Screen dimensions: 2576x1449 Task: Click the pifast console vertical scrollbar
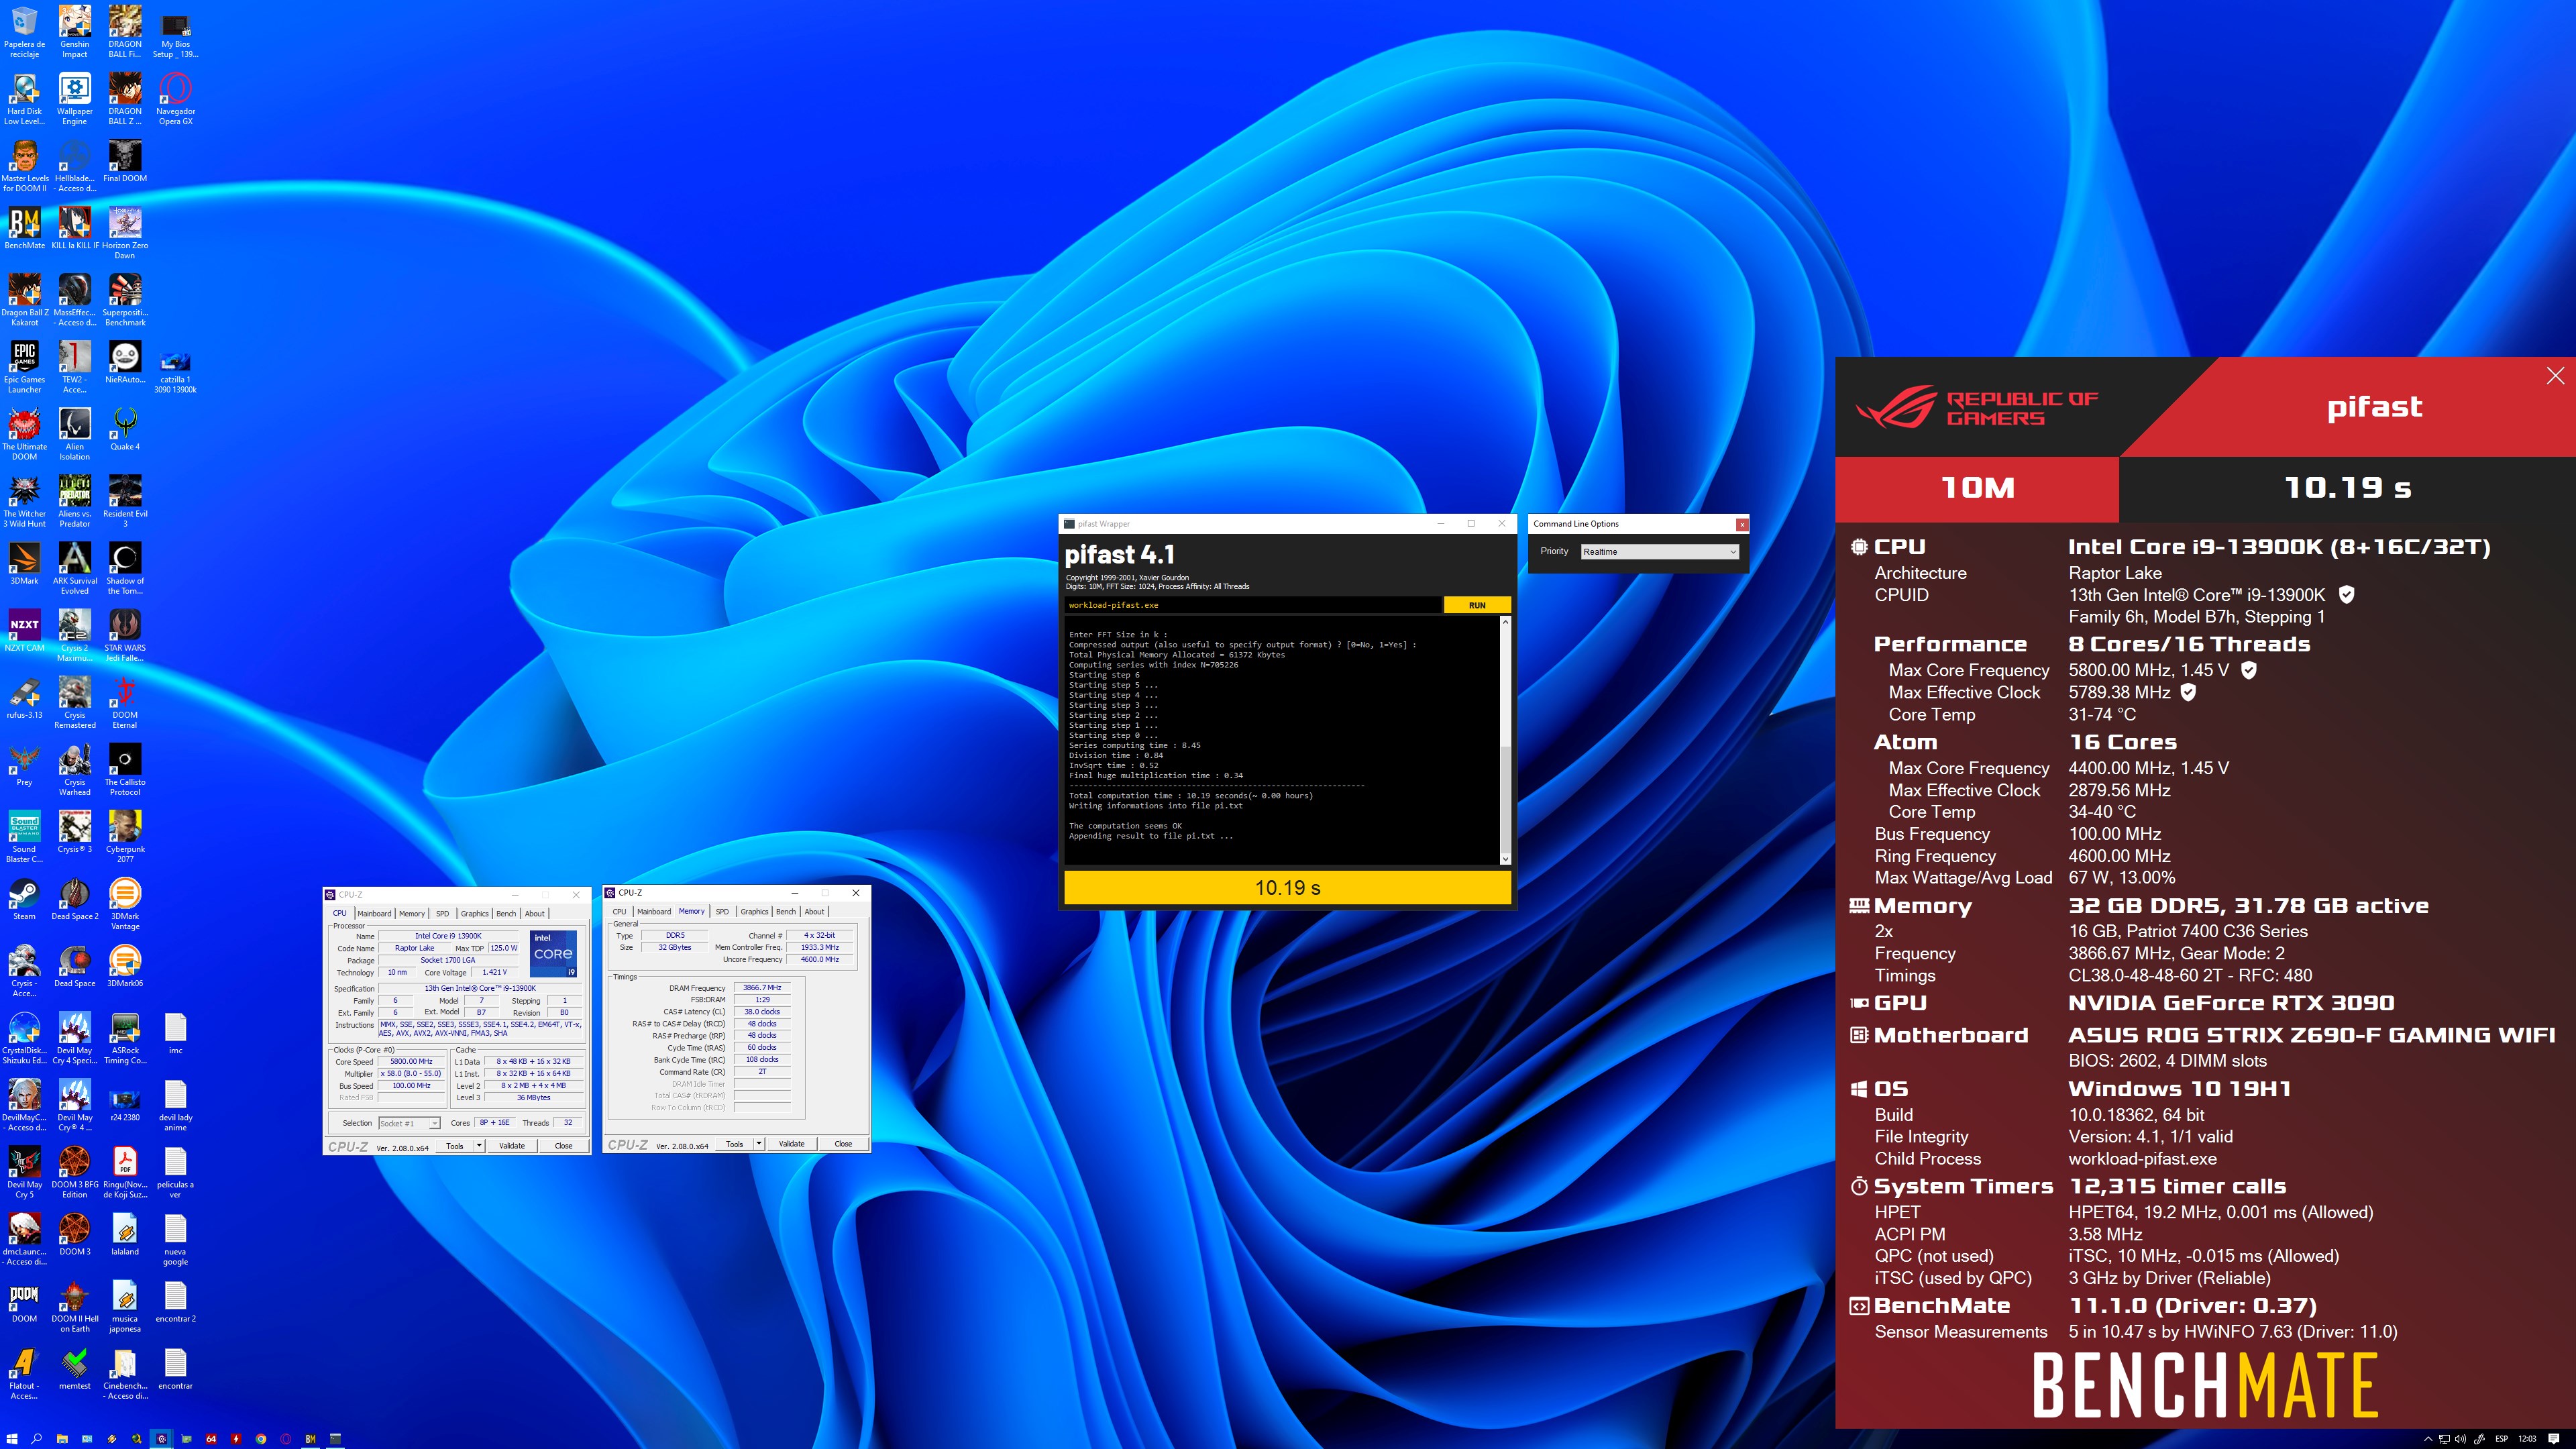coord(1505,740)
